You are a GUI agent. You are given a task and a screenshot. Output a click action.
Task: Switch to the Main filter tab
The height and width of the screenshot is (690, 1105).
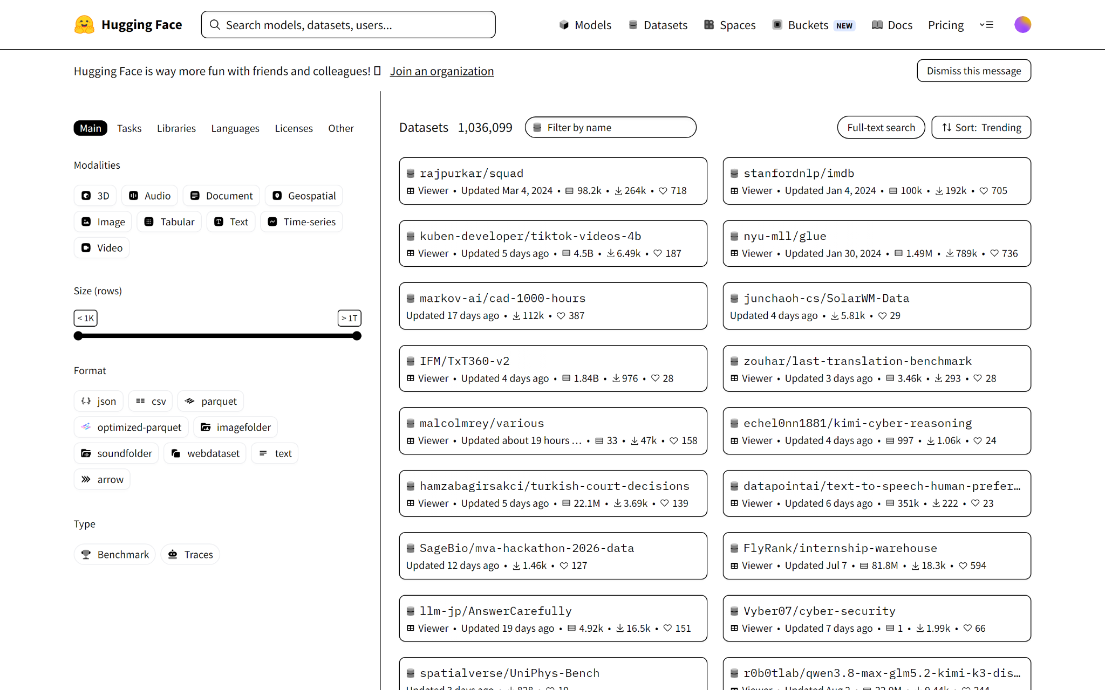click(x=91, y=128)
